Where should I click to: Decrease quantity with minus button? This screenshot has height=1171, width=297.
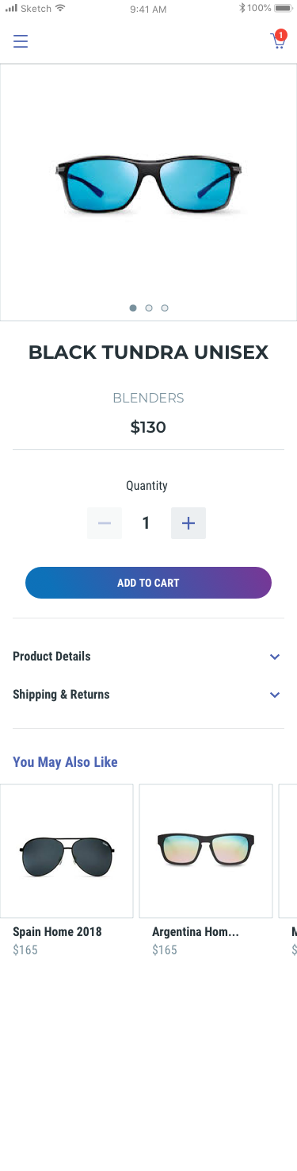pos(105,523)
